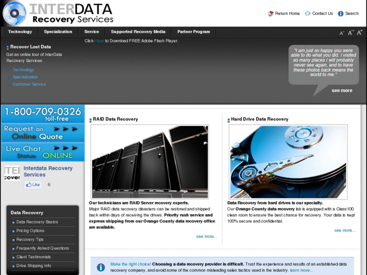Open the Specialization menu
This screenshot has height=275, width=367.
(x=58, y=32)
